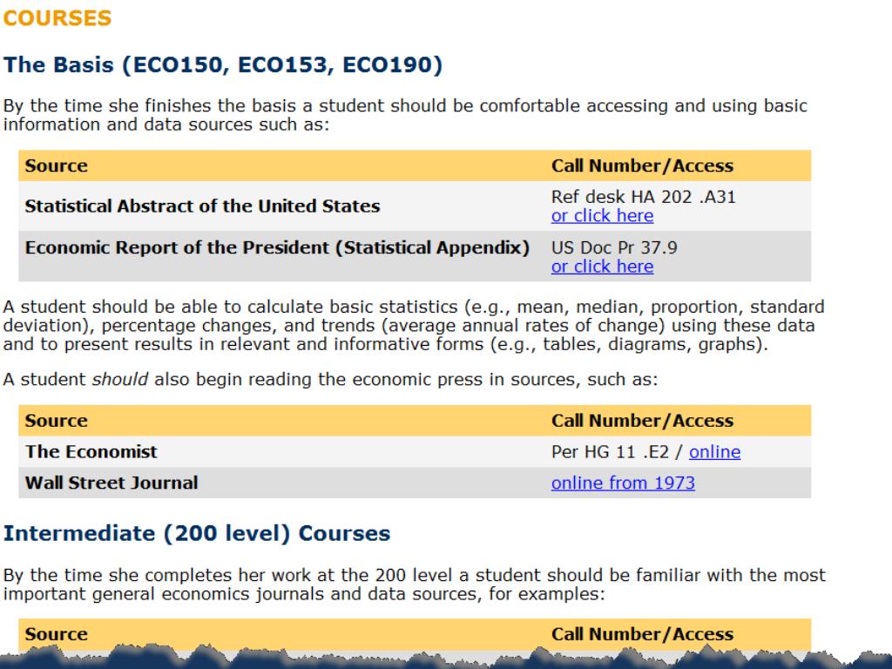Click 'The Economist' source name

pos(91,452)
